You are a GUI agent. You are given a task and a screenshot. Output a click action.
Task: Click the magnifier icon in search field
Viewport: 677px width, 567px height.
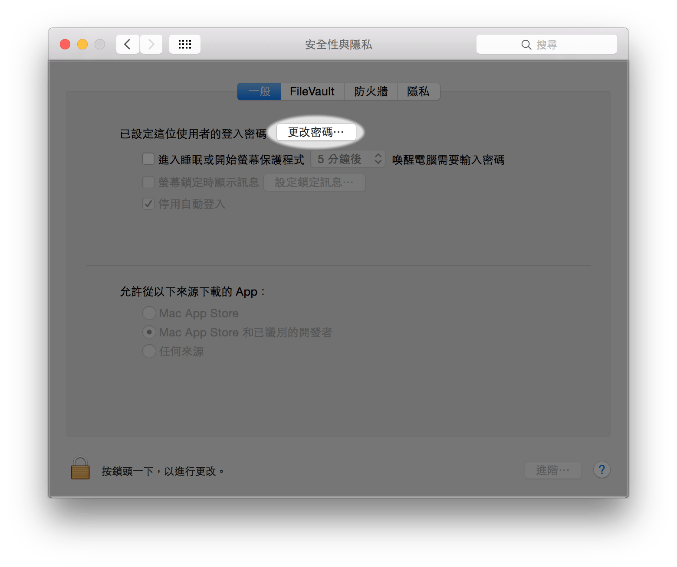point(526,45)
